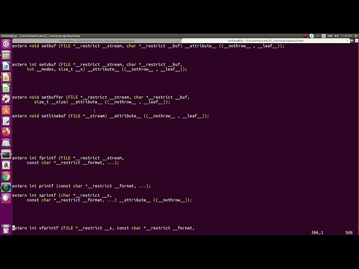Add a new terminal tab with green plus

[x=352, y=41]
